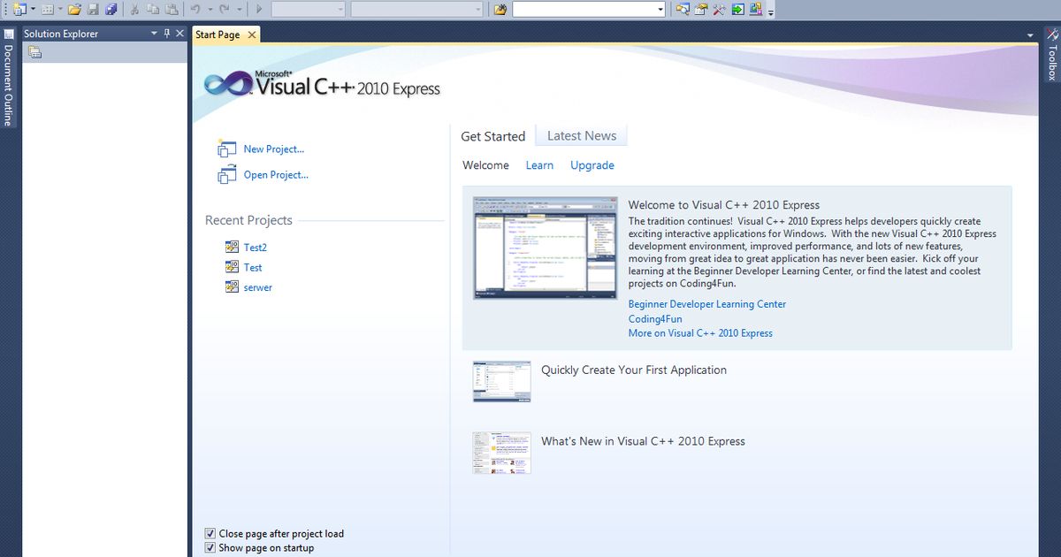Pin the Solution Explorer panel
Viewport: 1061px width, 557px height.
click(x=166, y=33)
